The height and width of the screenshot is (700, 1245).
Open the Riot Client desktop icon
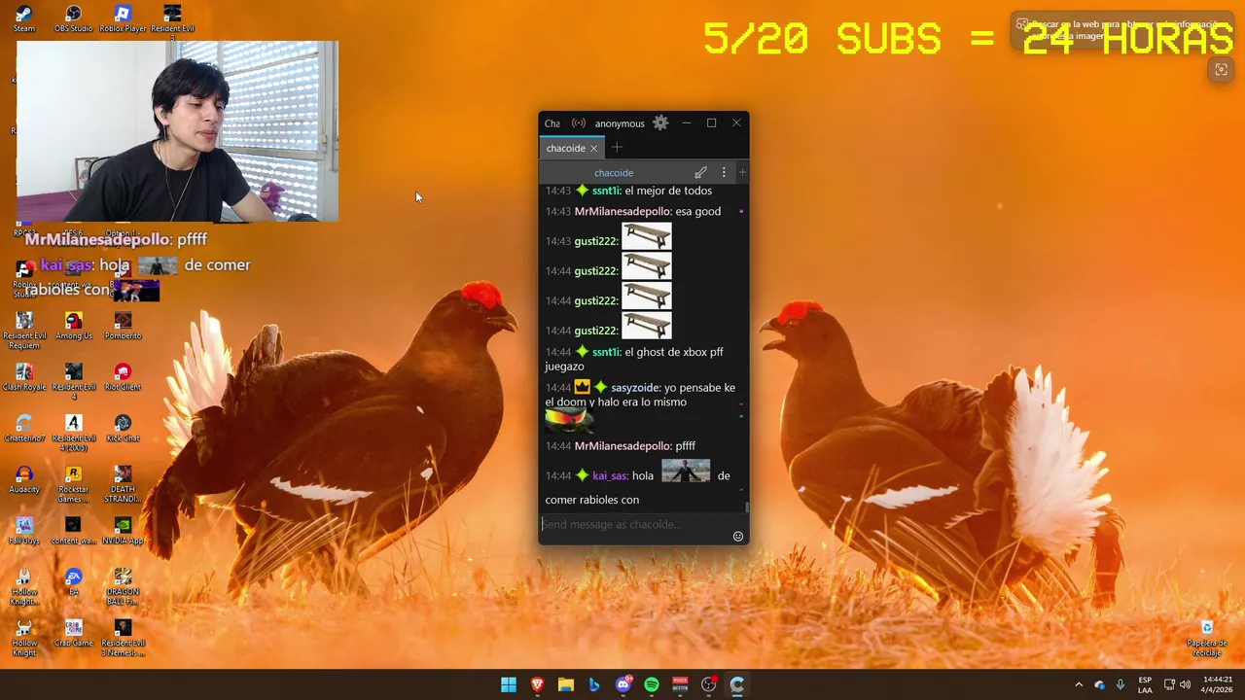[x=123, y=377]
